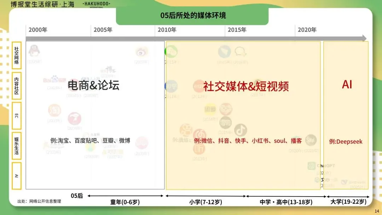Click the yellow 闲鱼 icon
The height and width of the screenshot is (215, 382).
coord(210,109)
